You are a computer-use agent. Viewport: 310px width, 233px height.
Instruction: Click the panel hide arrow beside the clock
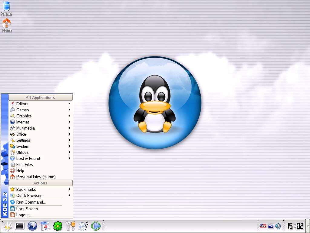pos(308,226)
